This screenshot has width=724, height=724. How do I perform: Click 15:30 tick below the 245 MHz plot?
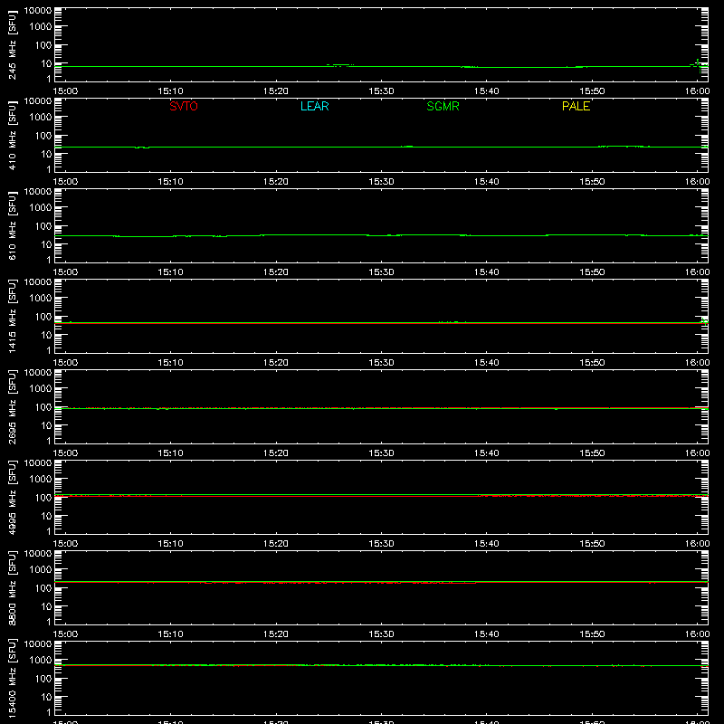pyautogui.click(x=381, y=91)
